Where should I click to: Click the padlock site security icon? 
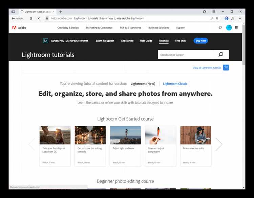[x=47, y=18]
